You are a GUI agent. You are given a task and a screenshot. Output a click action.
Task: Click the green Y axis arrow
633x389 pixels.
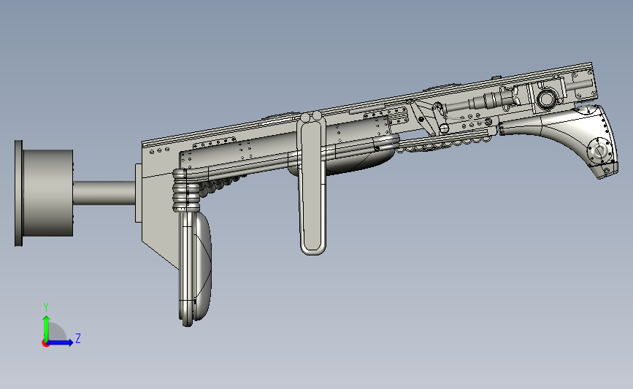pyautogui.click(x=46, y=328)
